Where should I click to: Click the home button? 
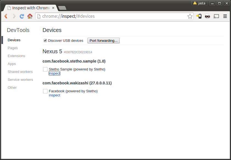[x=30, y=16]
